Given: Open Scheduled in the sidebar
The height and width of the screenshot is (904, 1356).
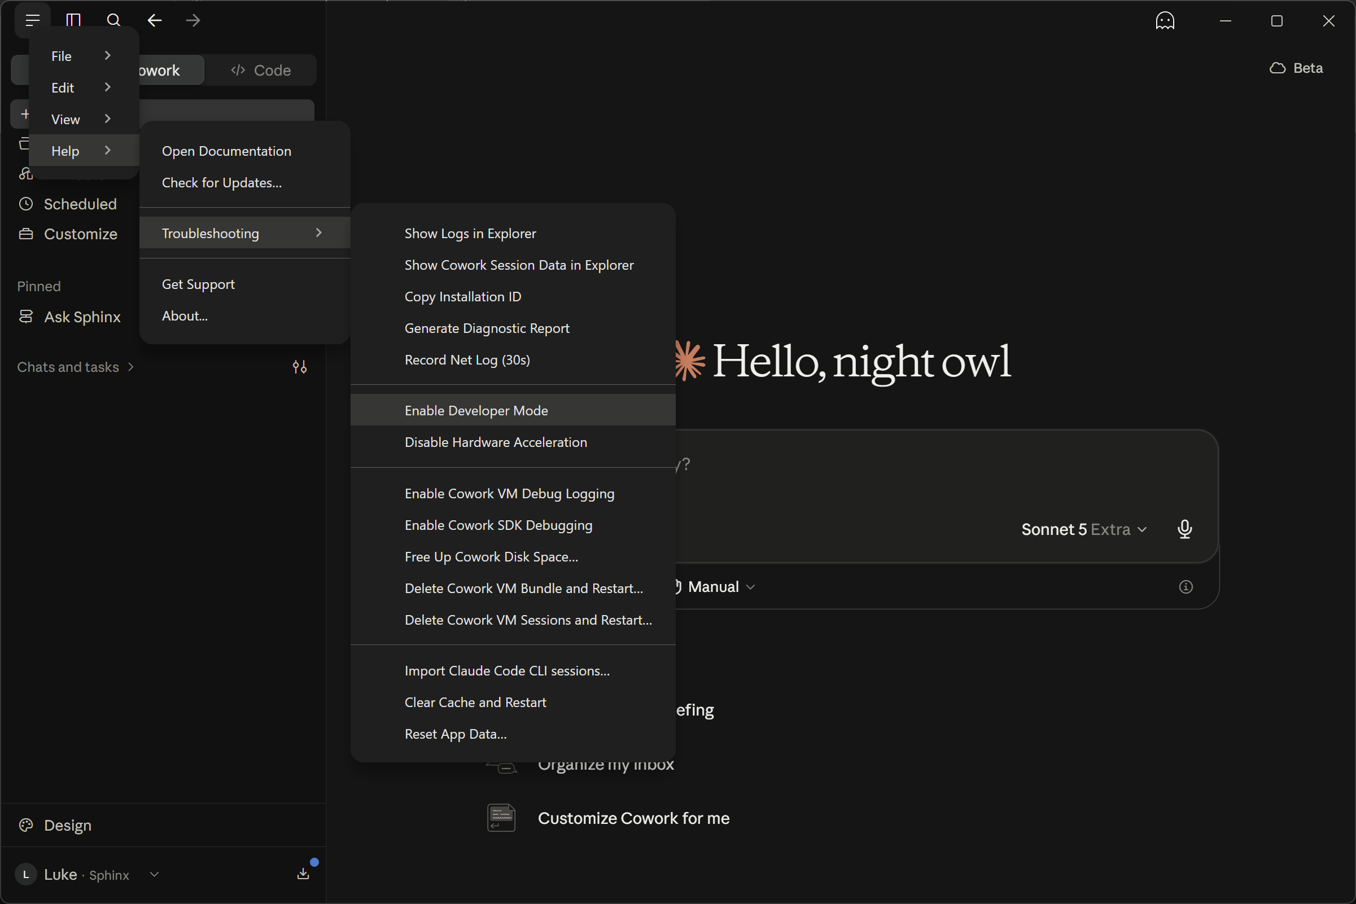Looking at the screenshot, I should tap(76, 204).
